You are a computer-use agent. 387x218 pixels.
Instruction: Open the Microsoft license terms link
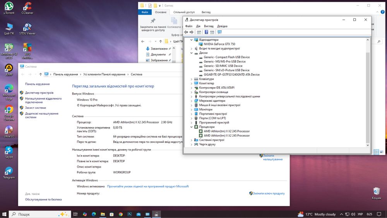(x=148, y=186)
